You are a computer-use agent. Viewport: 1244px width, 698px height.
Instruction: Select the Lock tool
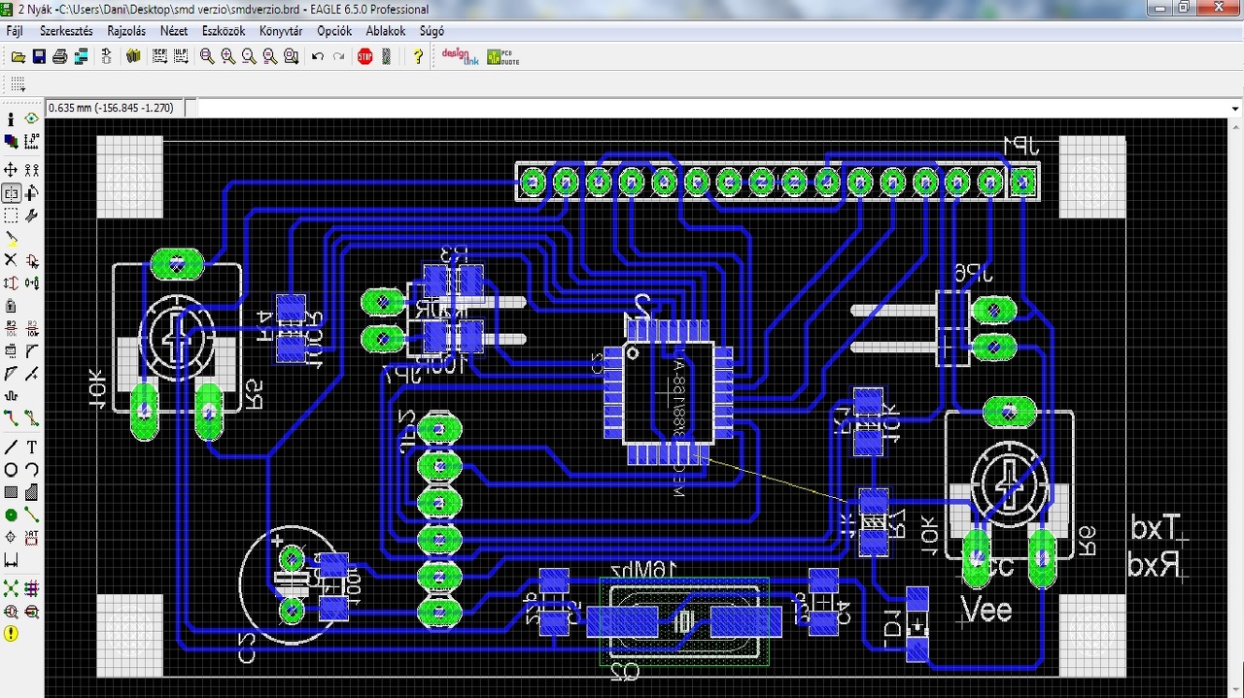[x=11, y=306]
